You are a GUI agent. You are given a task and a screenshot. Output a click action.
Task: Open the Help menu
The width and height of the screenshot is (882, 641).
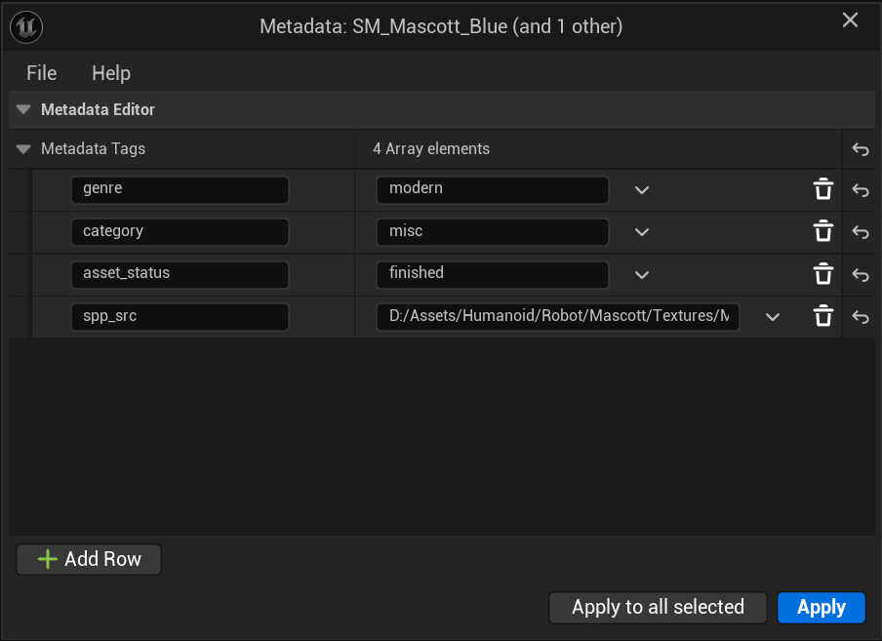point(110,72)
